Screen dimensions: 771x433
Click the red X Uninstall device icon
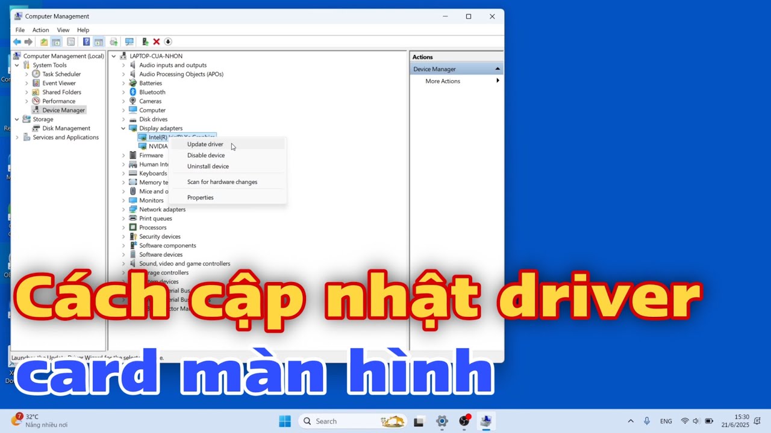pos(157,41)
